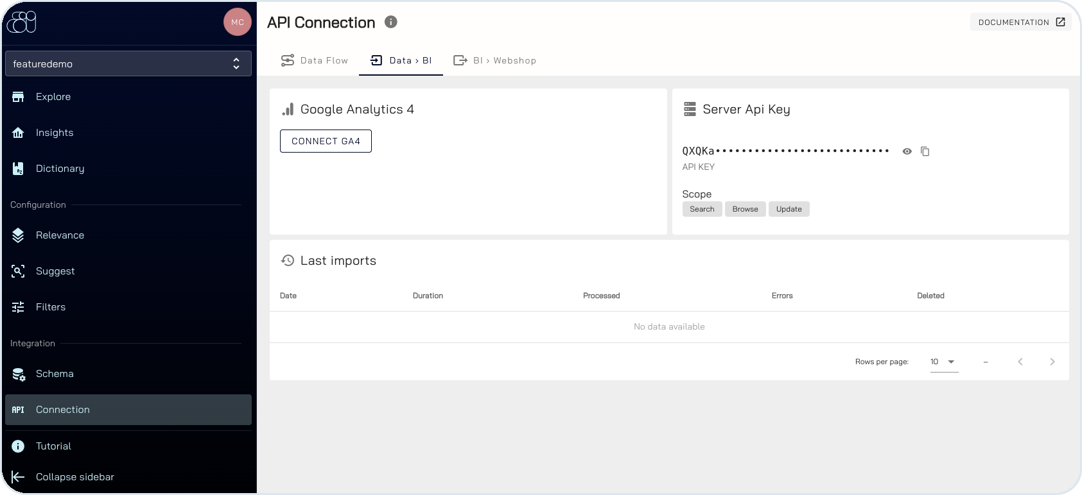
Task: Open the Insights page
Action: [x=128, y=133]
